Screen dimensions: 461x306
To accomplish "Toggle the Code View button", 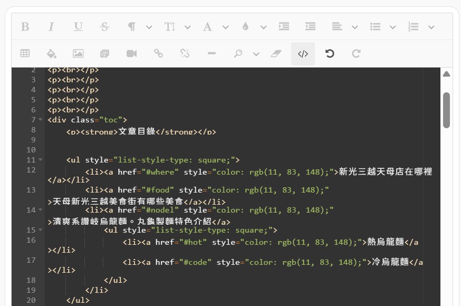I will pyautogui.click(x=303, y=54).
